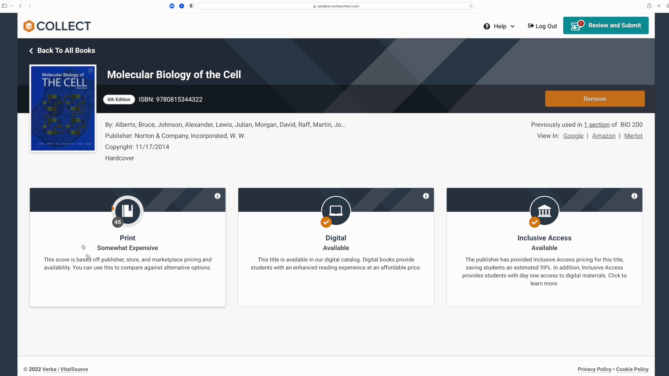Open the Privacy Policy link

point(594,369)
